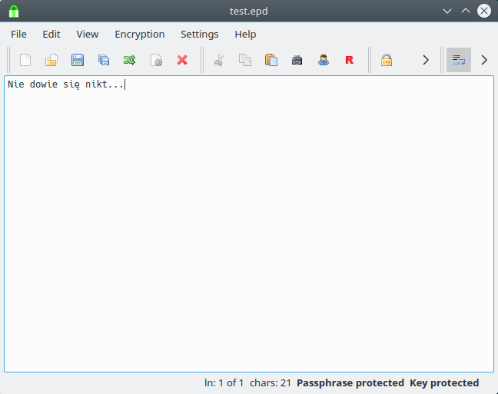
Task: Click the yellow padlock passphrase icon
Action: point(387,60)
